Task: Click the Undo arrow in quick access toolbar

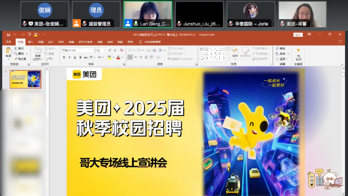Action: [x=15, y=35]
